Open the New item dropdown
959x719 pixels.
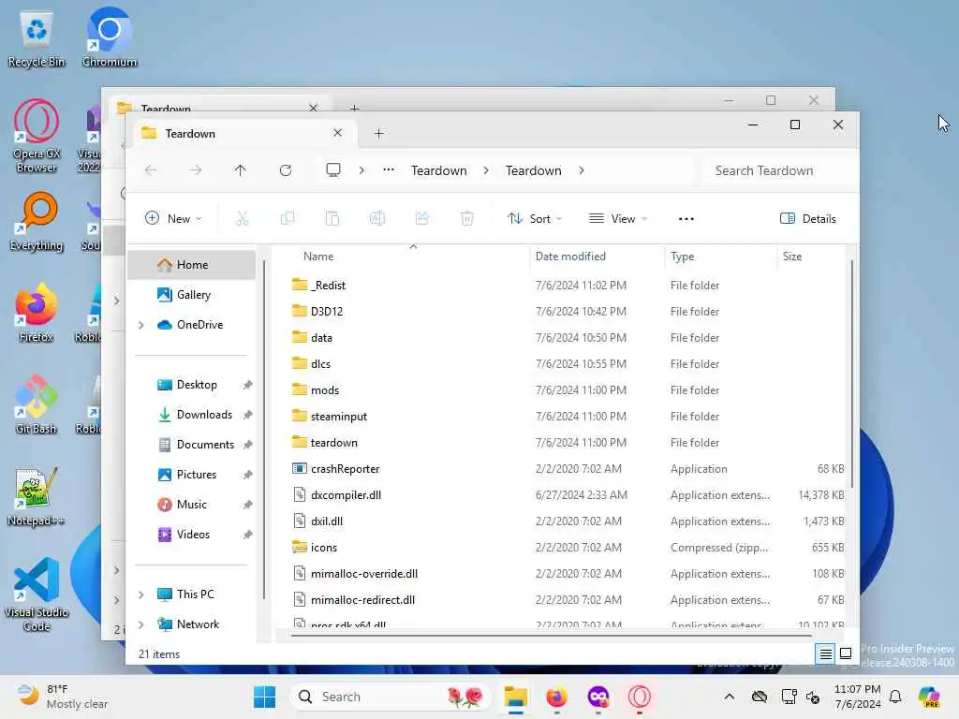tap(173, 218)
